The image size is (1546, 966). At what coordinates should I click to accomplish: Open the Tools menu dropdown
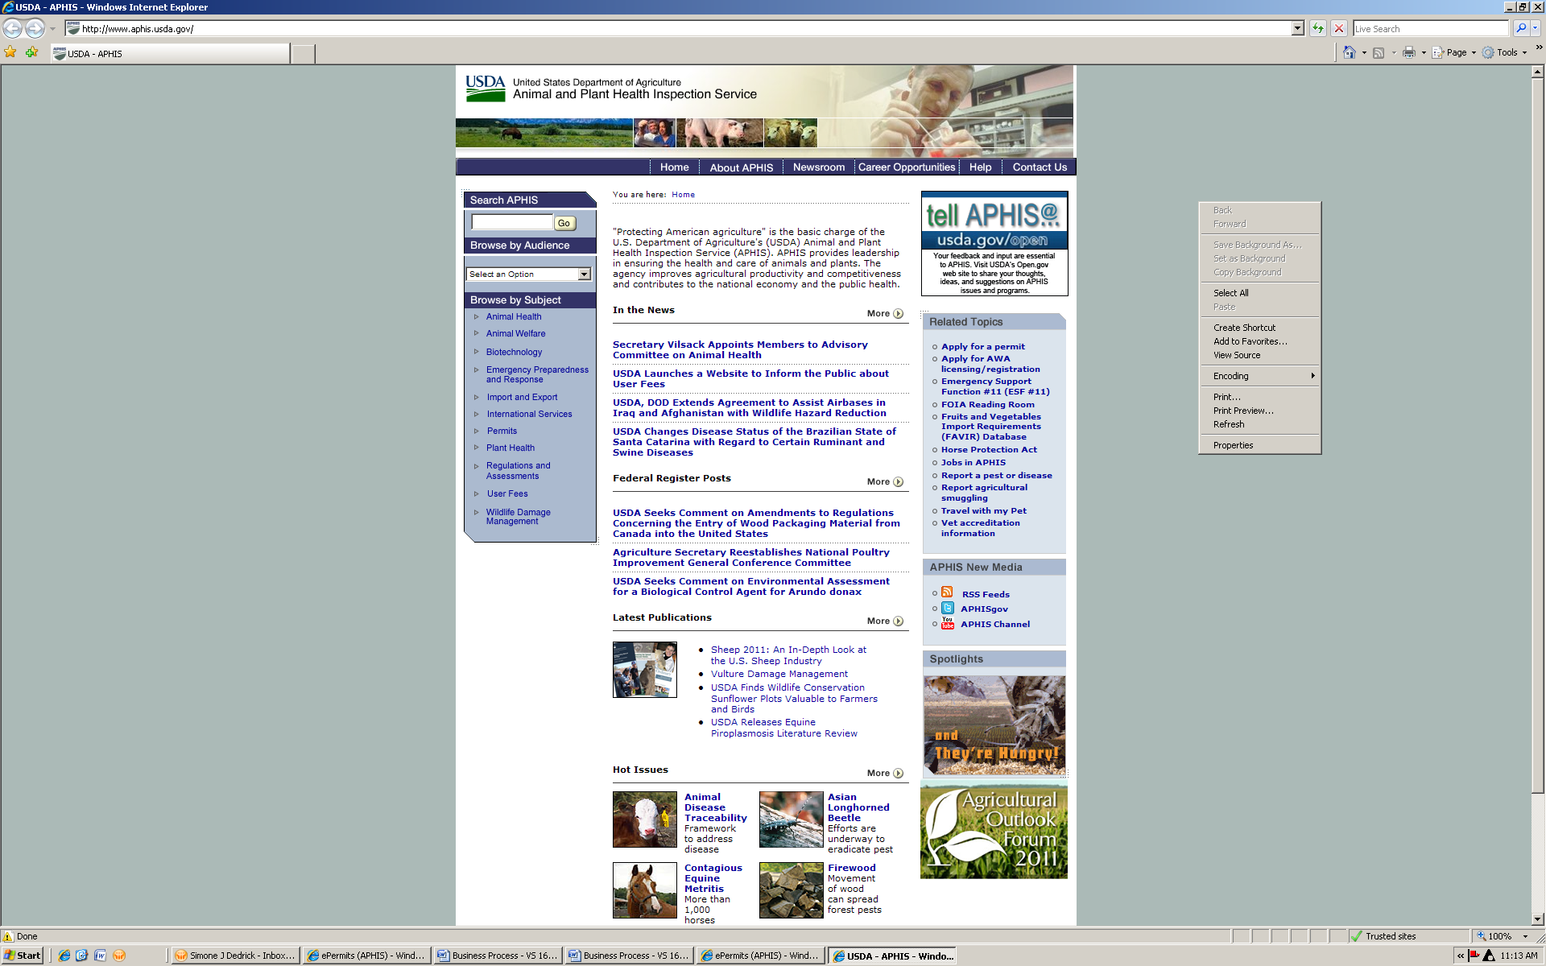(x=1507, y=52)
